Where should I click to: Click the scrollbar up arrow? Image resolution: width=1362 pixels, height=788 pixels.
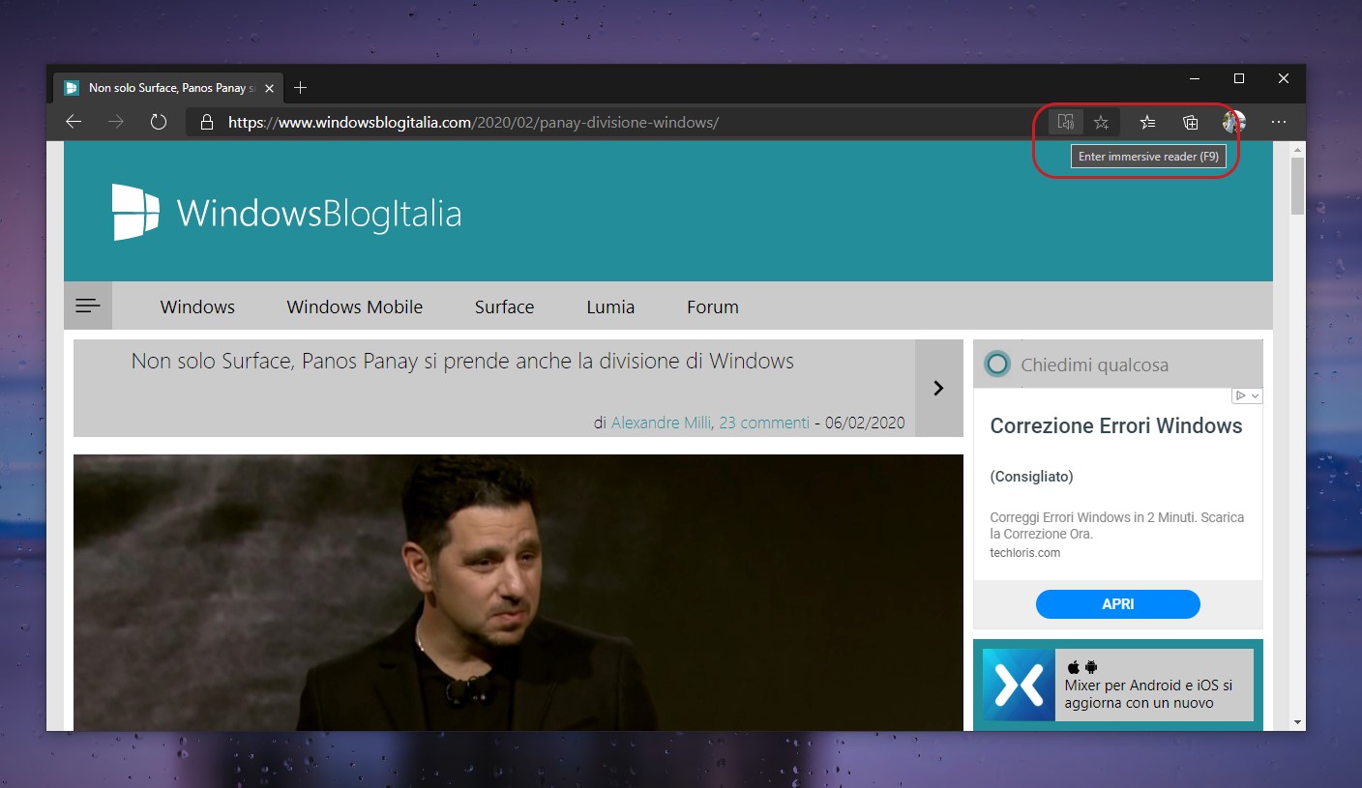tap(1297, 149)
